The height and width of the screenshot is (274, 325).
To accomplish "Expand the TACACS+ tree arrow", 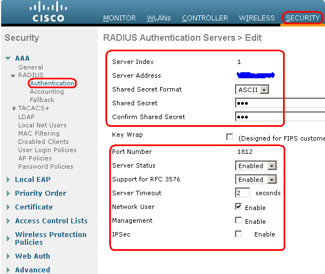I will coord(14,108).
